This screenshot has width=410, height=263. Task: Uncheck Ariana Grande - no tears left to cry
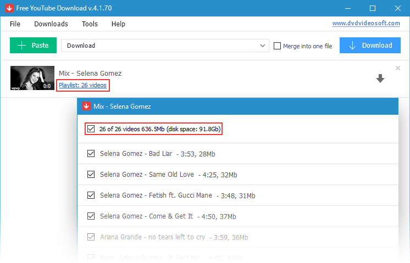(x=91, y=237)
